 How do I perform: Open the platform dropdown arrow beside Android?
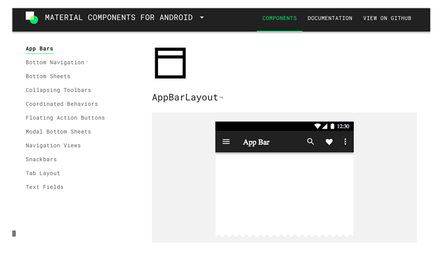click(x=202, y=17)
